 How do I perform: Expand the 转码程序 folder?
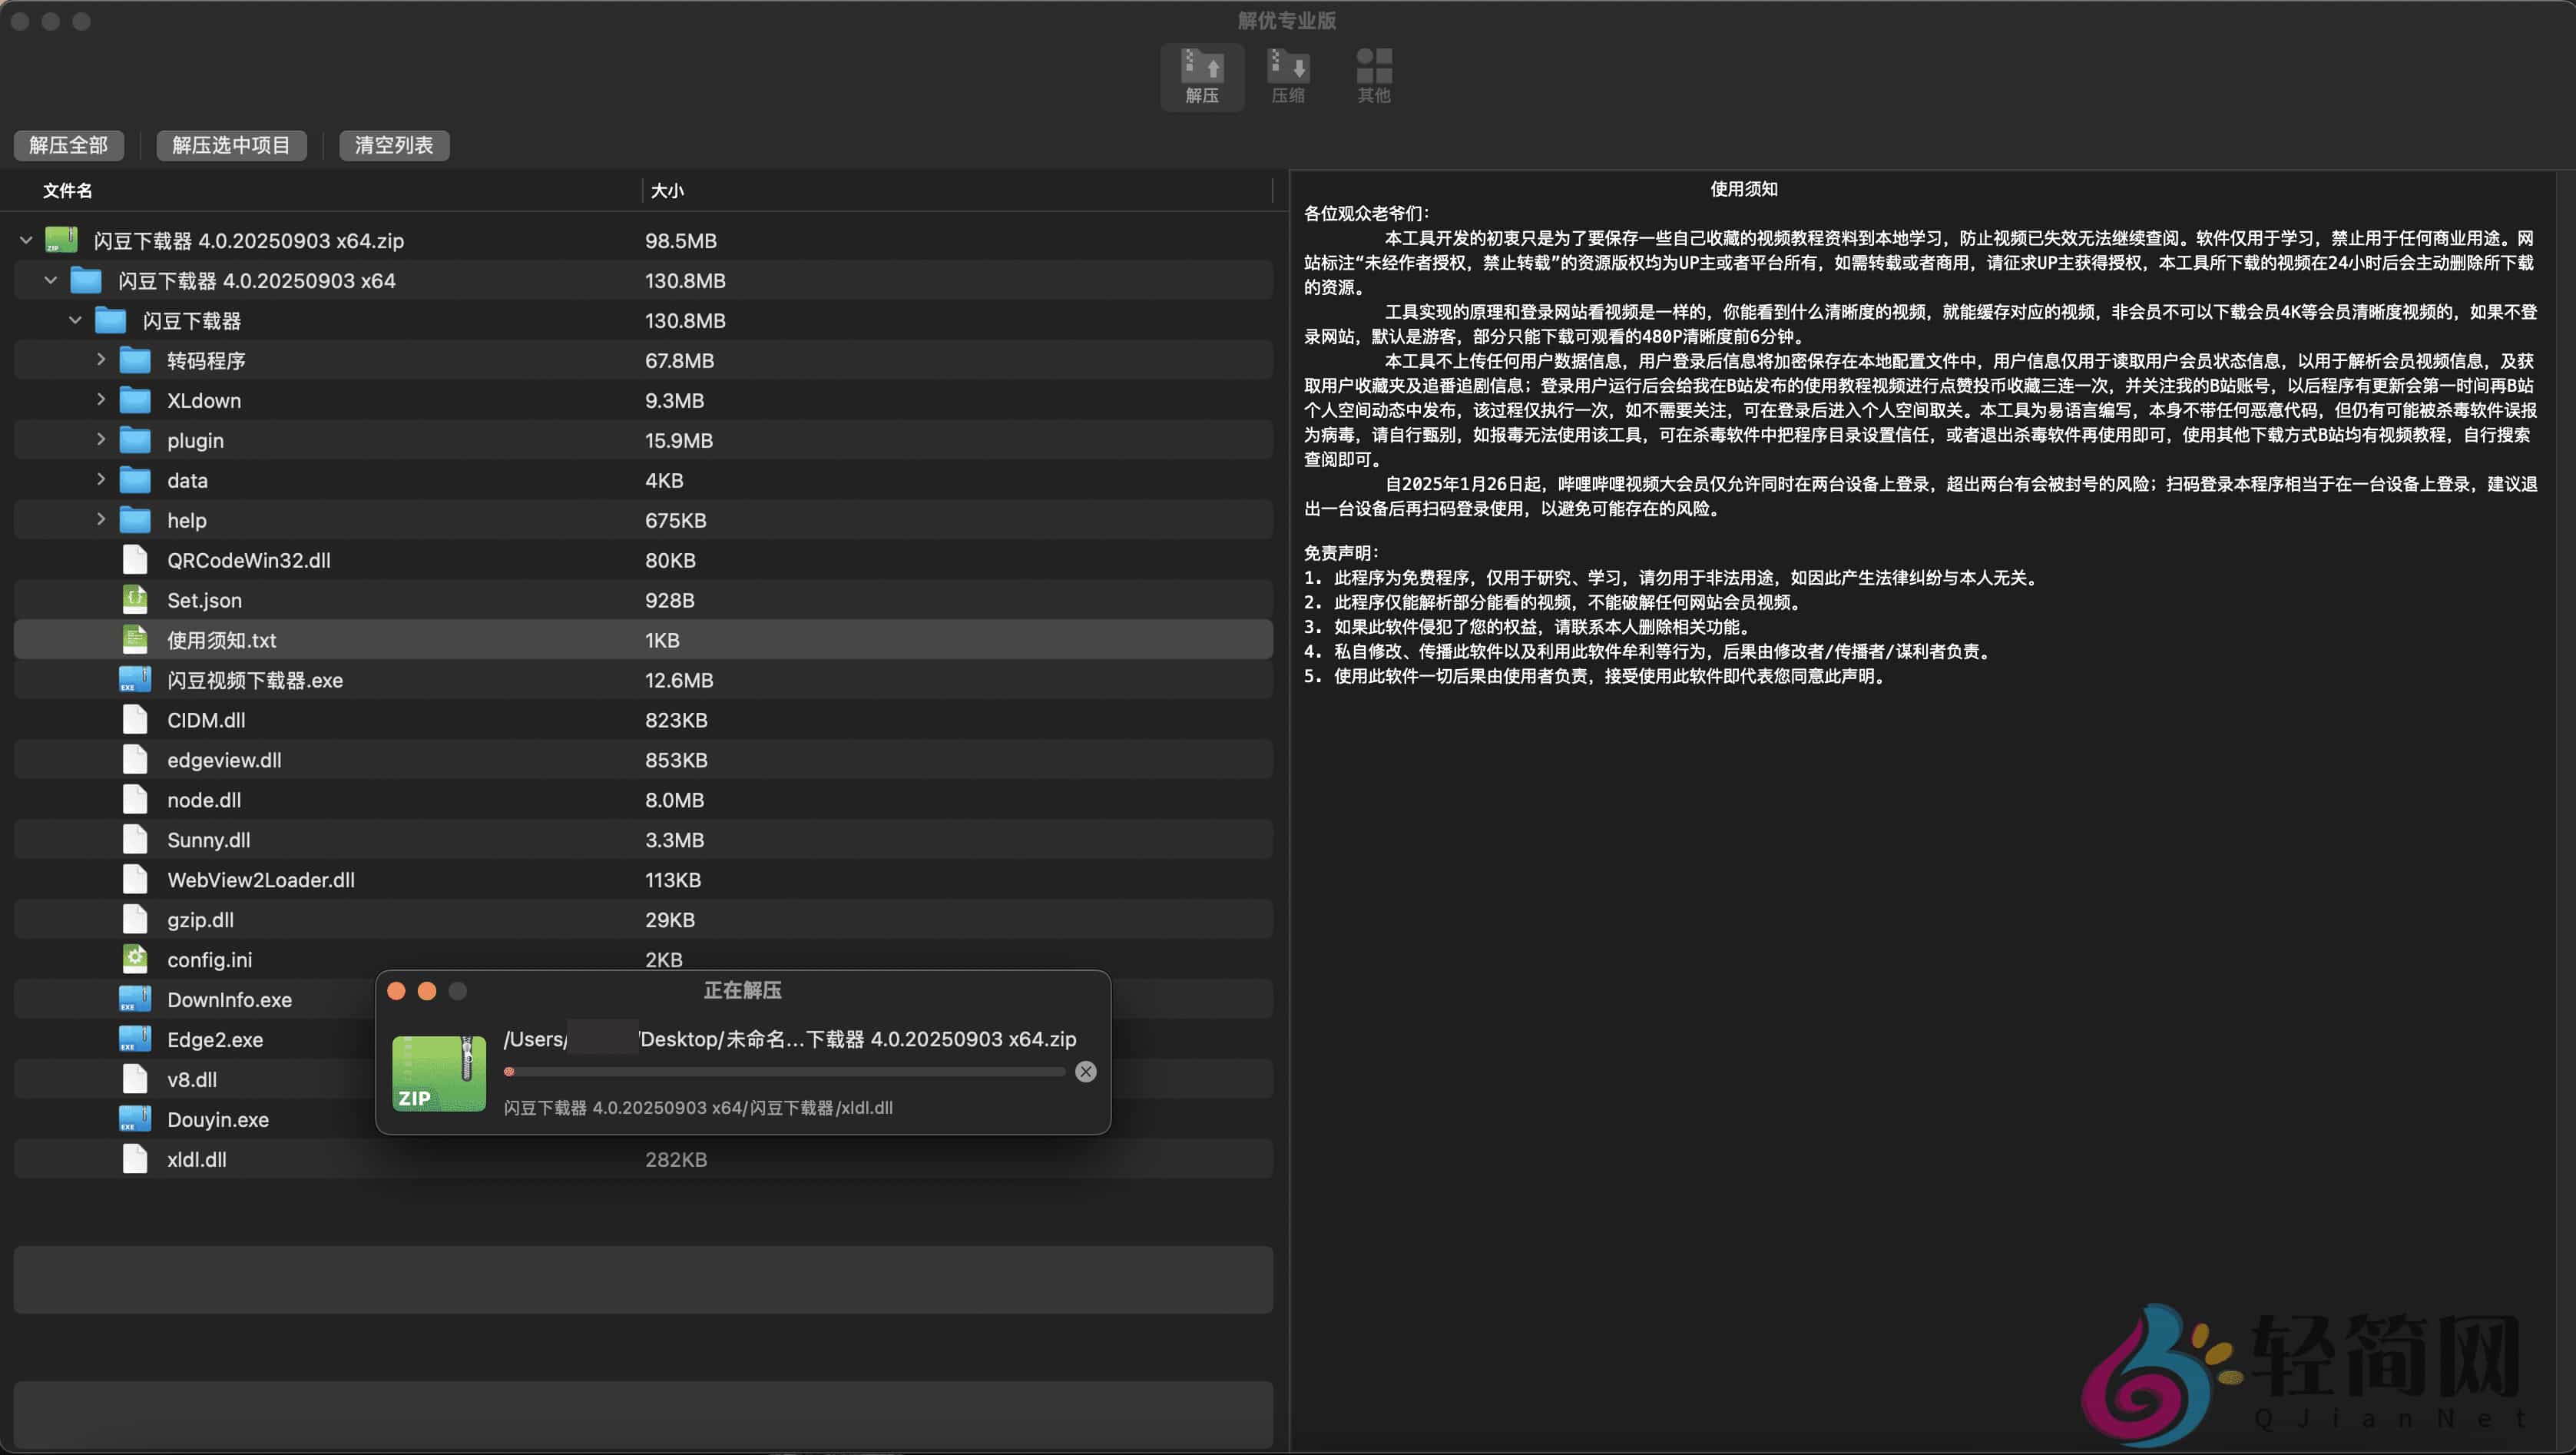pyautogui.click(x=100, y=359)
